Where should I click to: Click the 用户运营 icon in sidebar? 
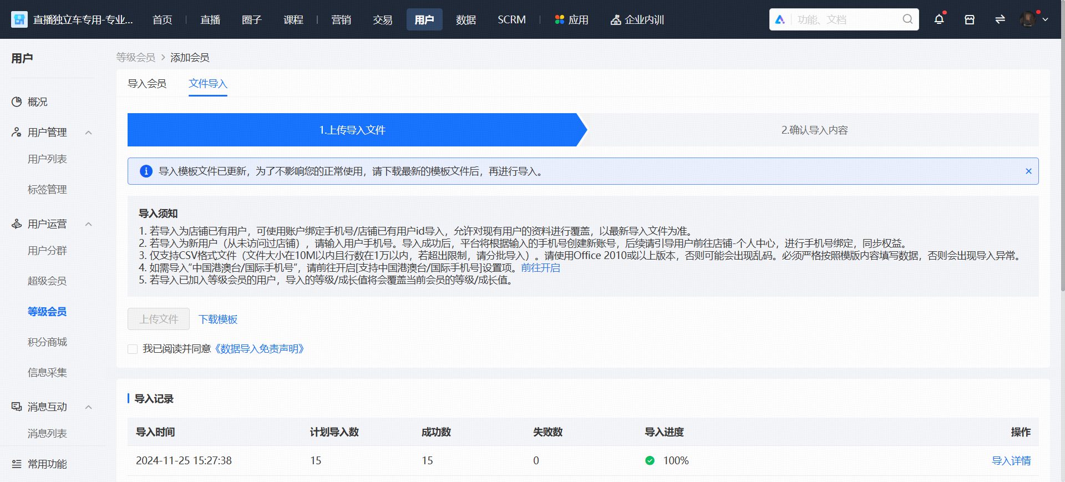click(17, 224)
